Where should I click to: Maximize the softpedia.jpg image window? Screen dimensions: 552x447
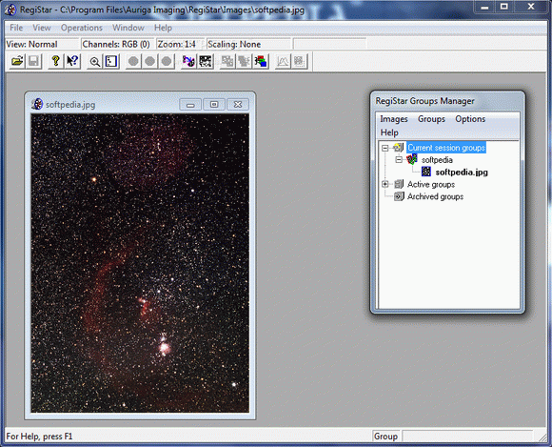214,104
